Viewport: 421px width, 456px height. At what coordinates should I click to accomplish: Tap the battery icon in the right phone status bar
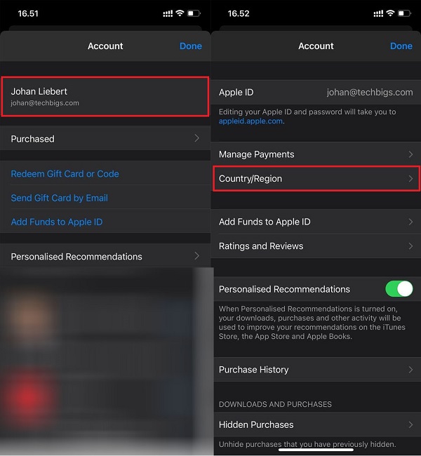[x=404, y=13]
